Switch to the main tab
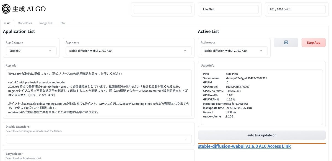 coord(7,23)
